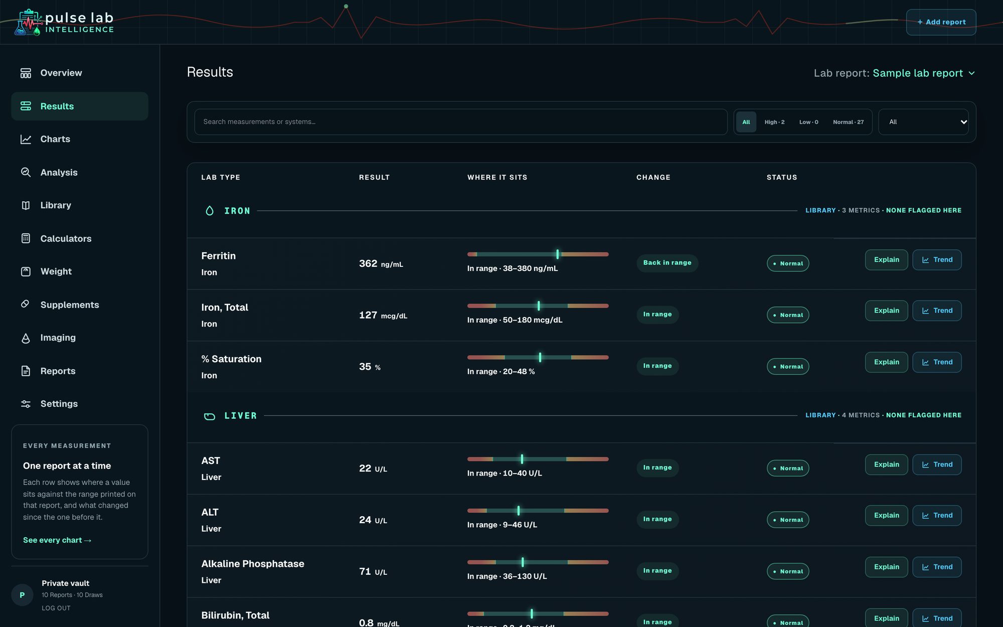Open the Supplements section

coord(79,305)
